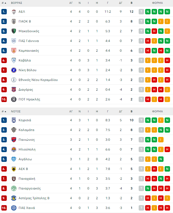Image resolution: width=173 pixels, height=213 pixels.
Task: Click the ΠΟΤ Ηρακλής club badge
Action: point(14,99)
